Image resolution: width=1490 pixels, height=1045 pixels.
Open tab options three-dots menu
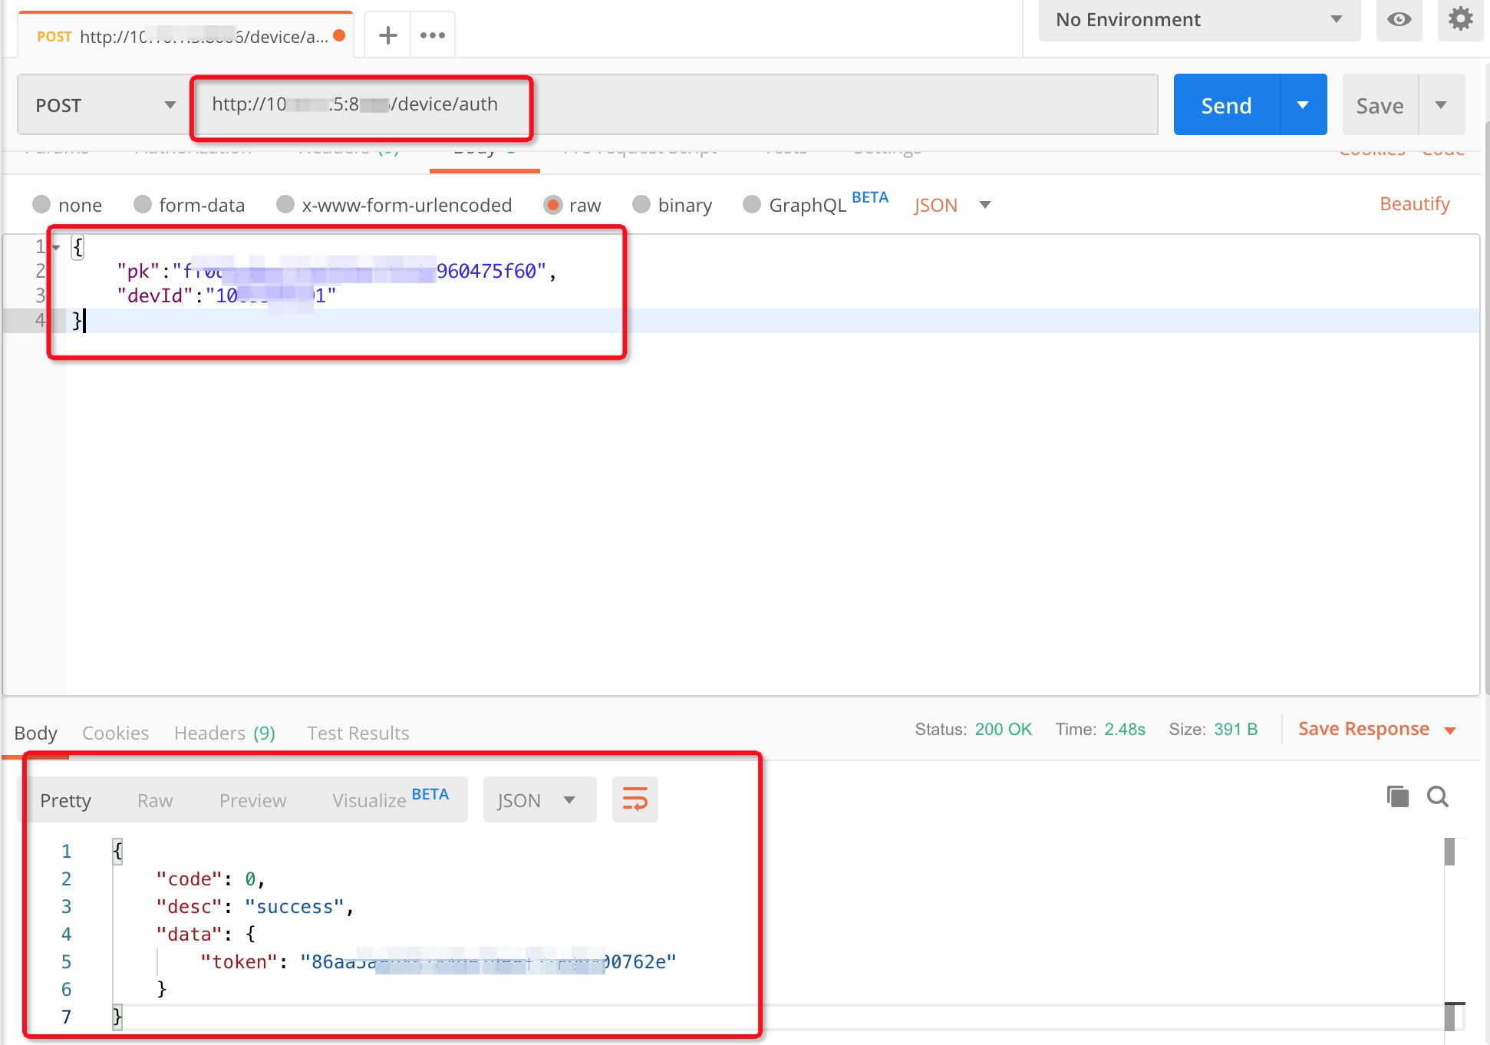click(x=433, y=35)
